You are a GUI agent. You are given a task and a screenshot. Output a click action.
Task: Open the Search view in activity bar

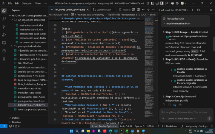[x=4, y=18]
